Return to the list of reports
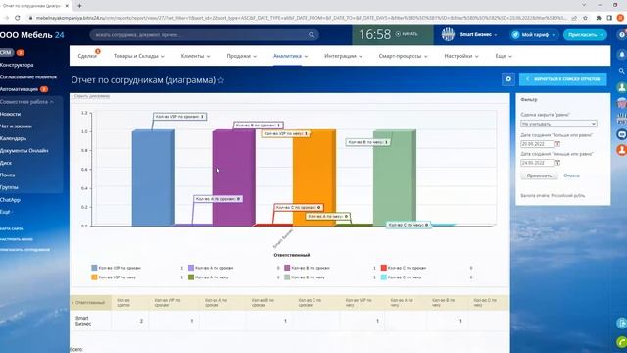This screenshot has width=627, height=353. pos(562,79)
